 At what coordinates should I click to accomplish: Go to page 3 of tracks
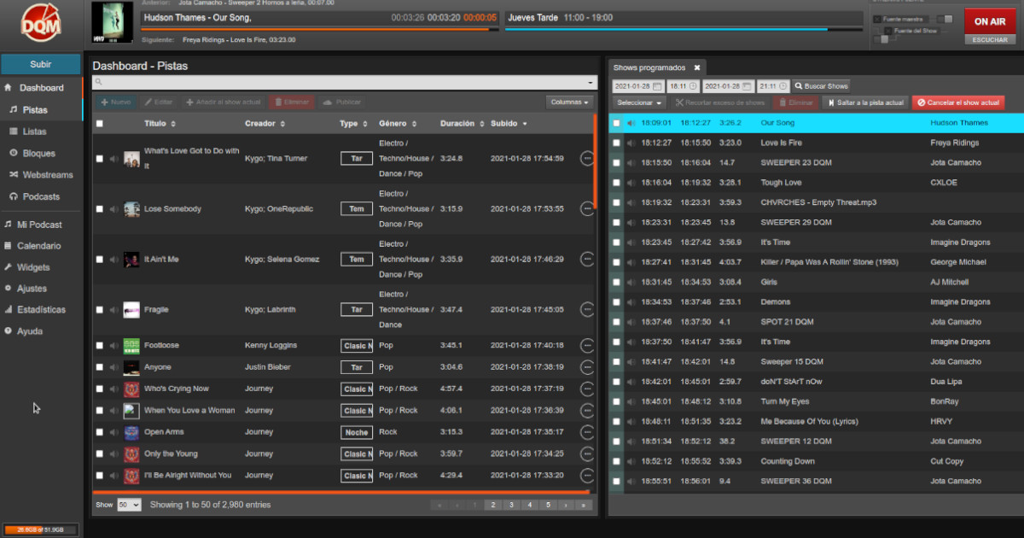(x=510, y=506)
